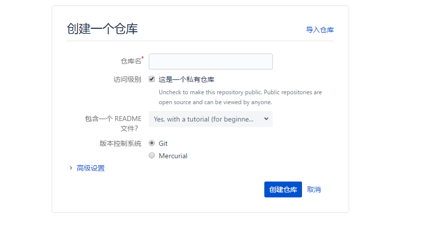The width and height of the screenshot is (424, 248).
Task: Open the README file dropdown
Action: coord(211,119)
